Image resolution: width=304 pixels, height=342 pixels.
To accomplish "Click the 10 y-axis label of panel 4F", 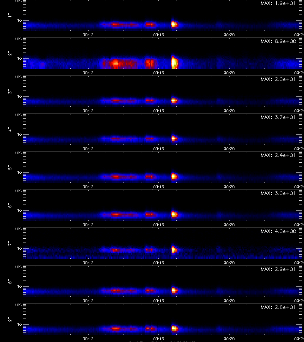I will (19, 135).
